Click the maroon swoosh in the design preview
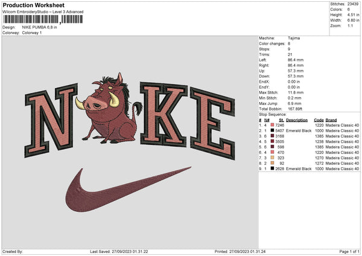The width and height of the screenshot is (362, 256). coord(129,189)
